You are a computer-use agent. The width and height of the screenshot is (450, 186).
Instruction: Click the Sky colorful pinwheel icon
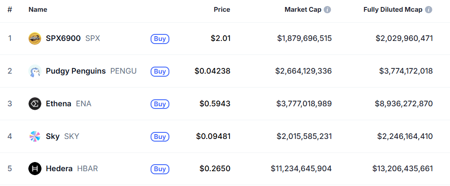tap(35, 136)
